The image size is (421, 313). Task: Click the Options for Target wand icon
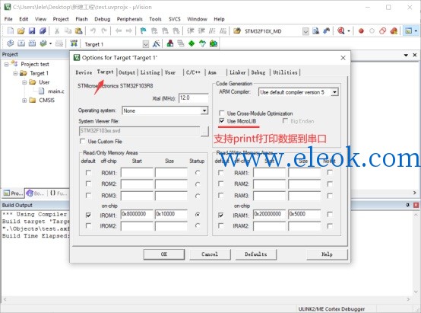tap(156, 43)
